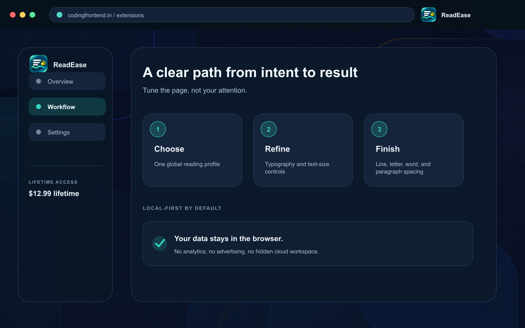Open the Overview section
Screen dimensions: 525x328
pyautogui.click(x=67, y=81)
